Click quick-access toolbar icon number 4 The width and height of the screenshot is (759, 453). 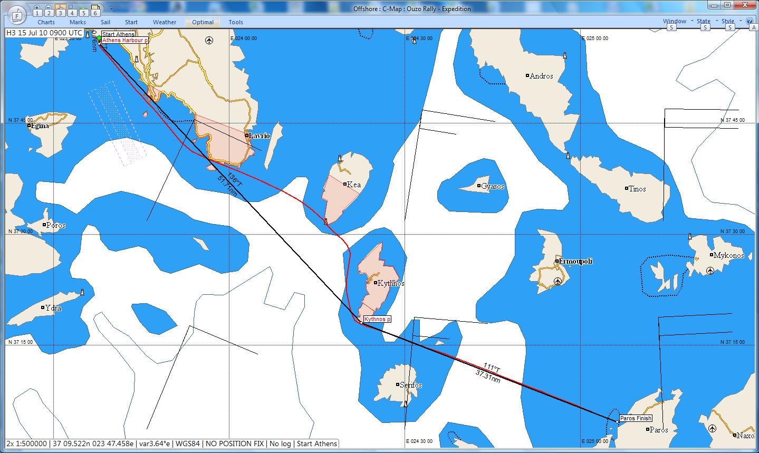(x=72, y=12)
